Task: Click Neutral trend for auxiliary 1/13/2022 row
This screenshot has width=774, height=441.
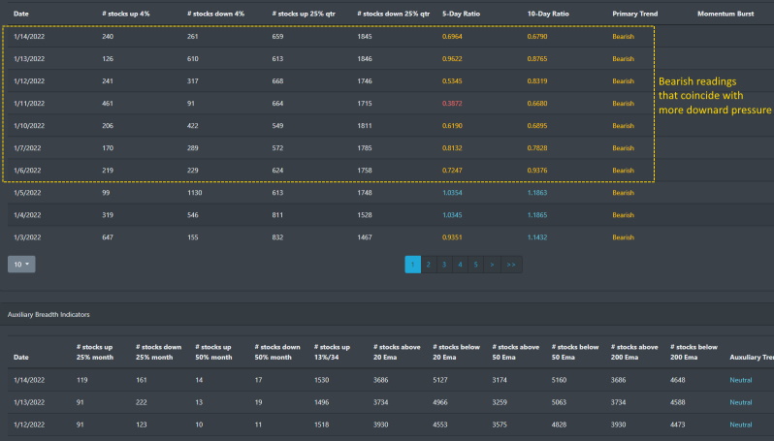Action: (740, 402)
